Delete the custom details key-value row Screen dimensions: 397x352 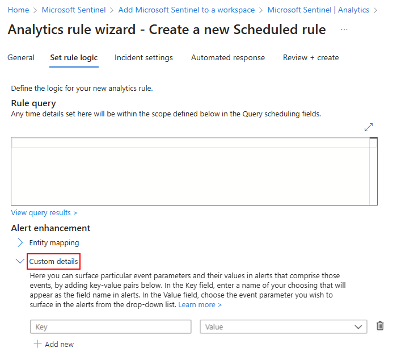pyautogui.click(x=380, y=326)
